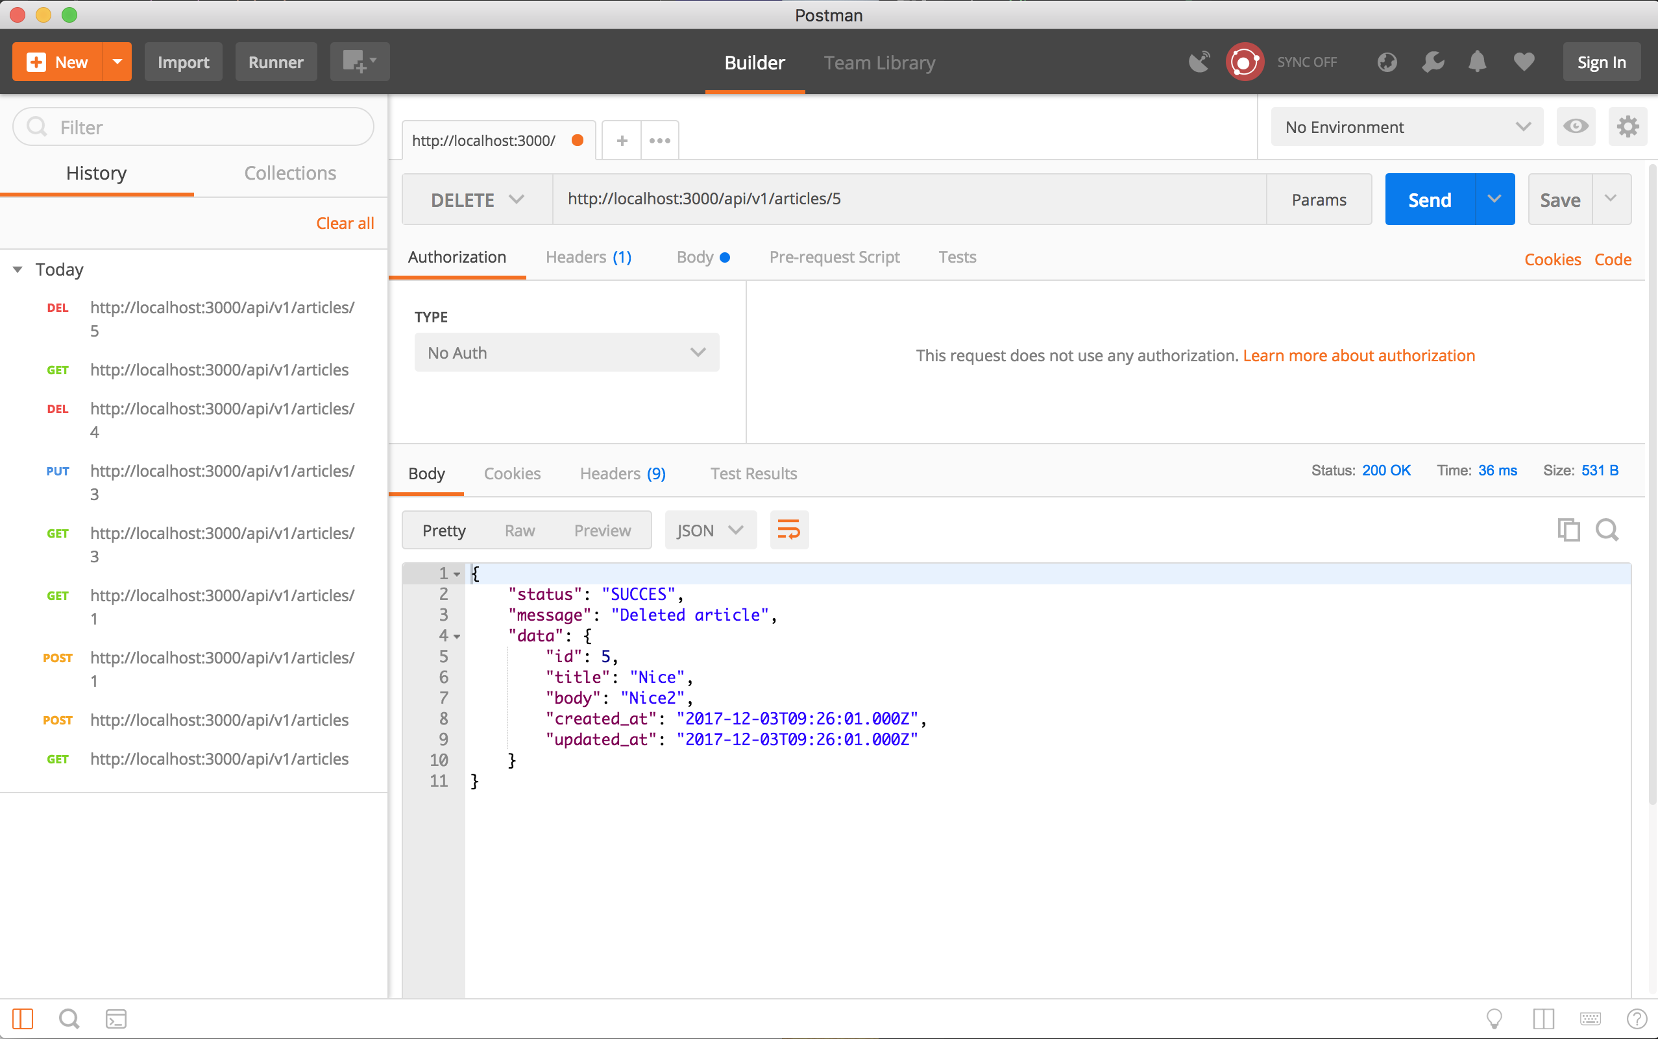Viewport: 1658px width, 1039px height.
Task: Copy response using the copy icon
Action: [1568, 530]
